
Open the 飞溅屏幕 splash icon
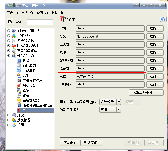[19, 71]
